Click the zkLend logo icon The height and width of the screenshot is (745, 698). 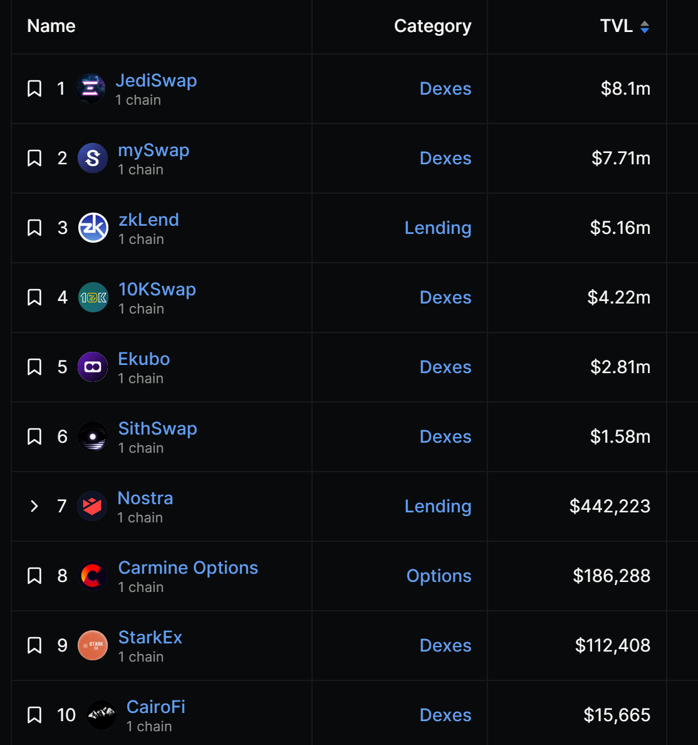(93, 228)
